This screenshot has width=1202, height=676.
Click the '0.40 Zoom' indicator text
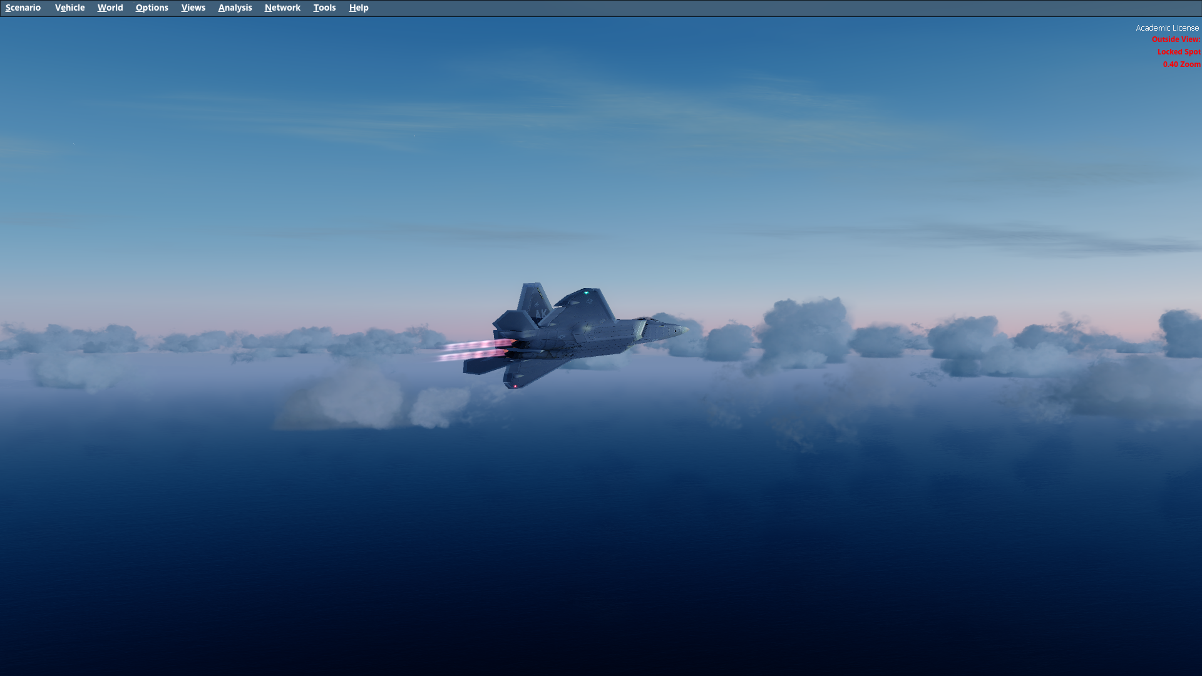(x=1181, y=64)
